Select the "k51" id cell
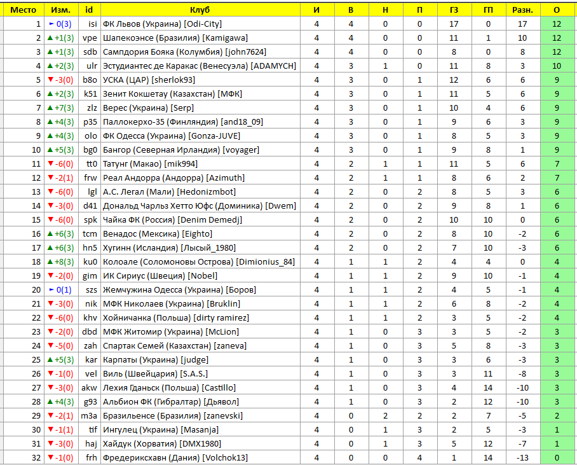Viewport: 577px width, 465px height. point(90,94)
